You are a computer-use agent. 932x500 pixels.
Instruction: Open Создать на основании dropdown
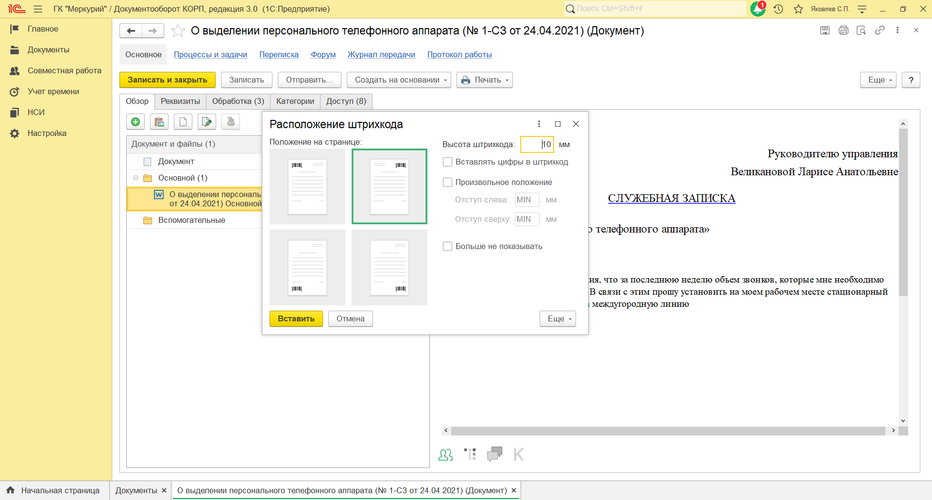point(399,80)
